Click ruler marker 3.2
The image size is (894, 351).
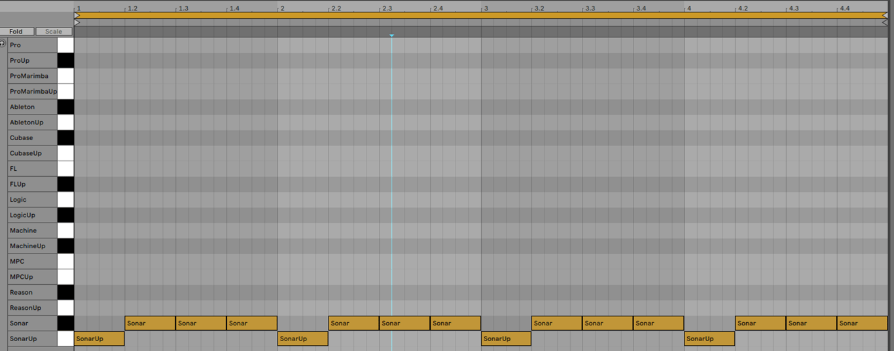pyautogui.click(x=539, y=9)
